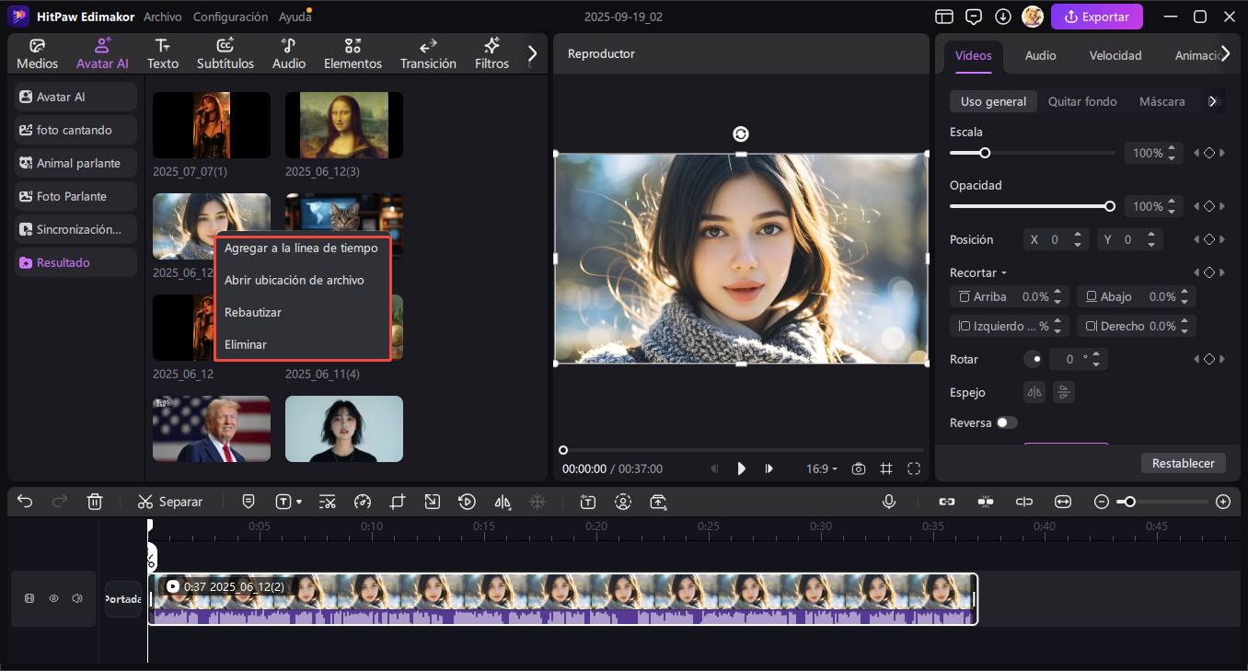Toggle track visibility eye icon
This screenshot has width=1248, height=671.
[x=53, y=598]
